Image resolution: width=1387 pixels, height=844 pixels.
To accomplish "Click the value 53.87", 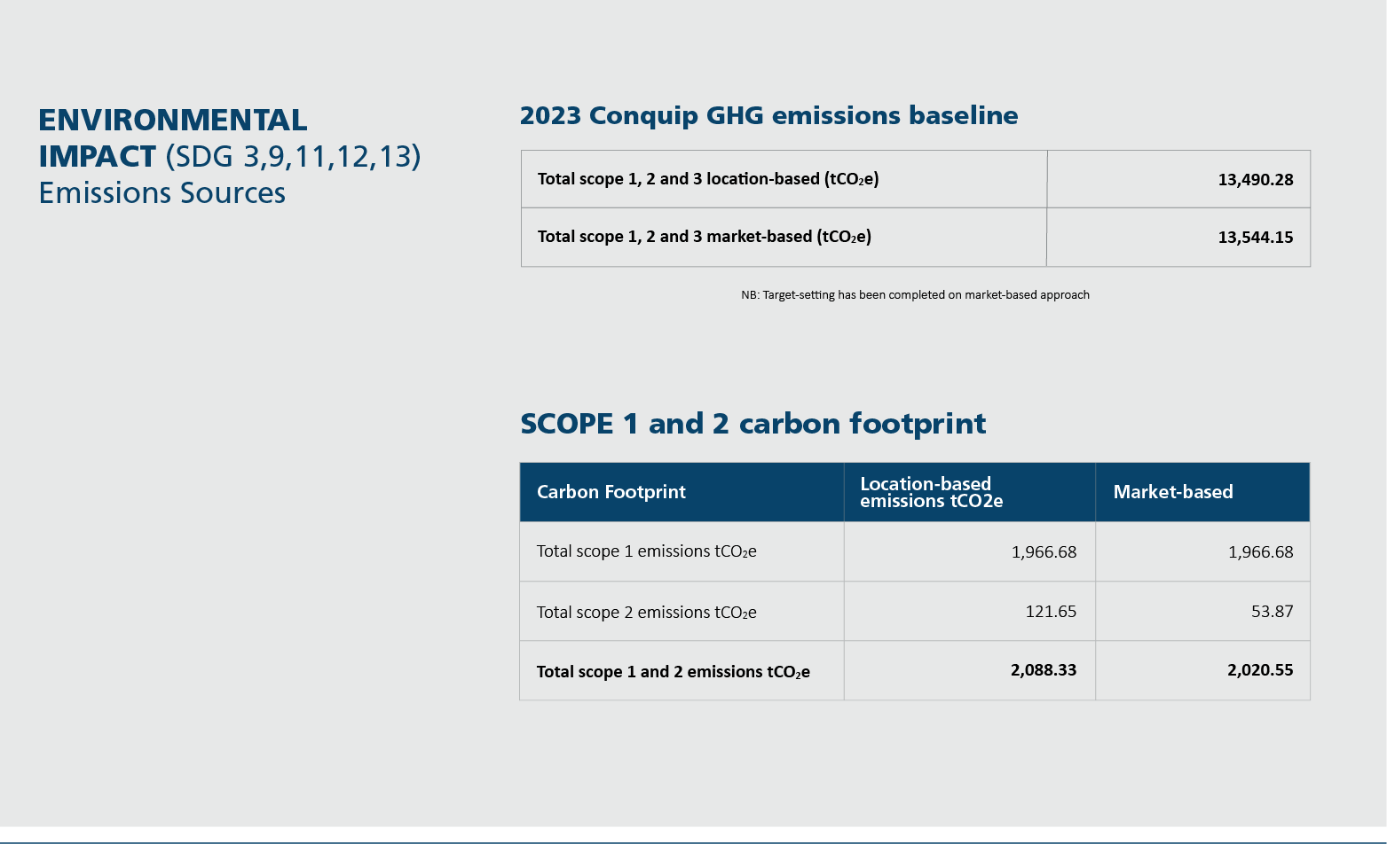I will tap(1273, 612).
